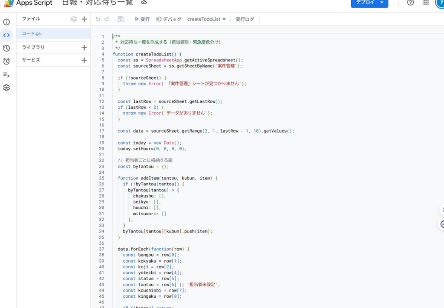Click 'kingaku' on line 45
This screenshot has width=444, height=308.
pyautogui.click(x=147, y=296)
